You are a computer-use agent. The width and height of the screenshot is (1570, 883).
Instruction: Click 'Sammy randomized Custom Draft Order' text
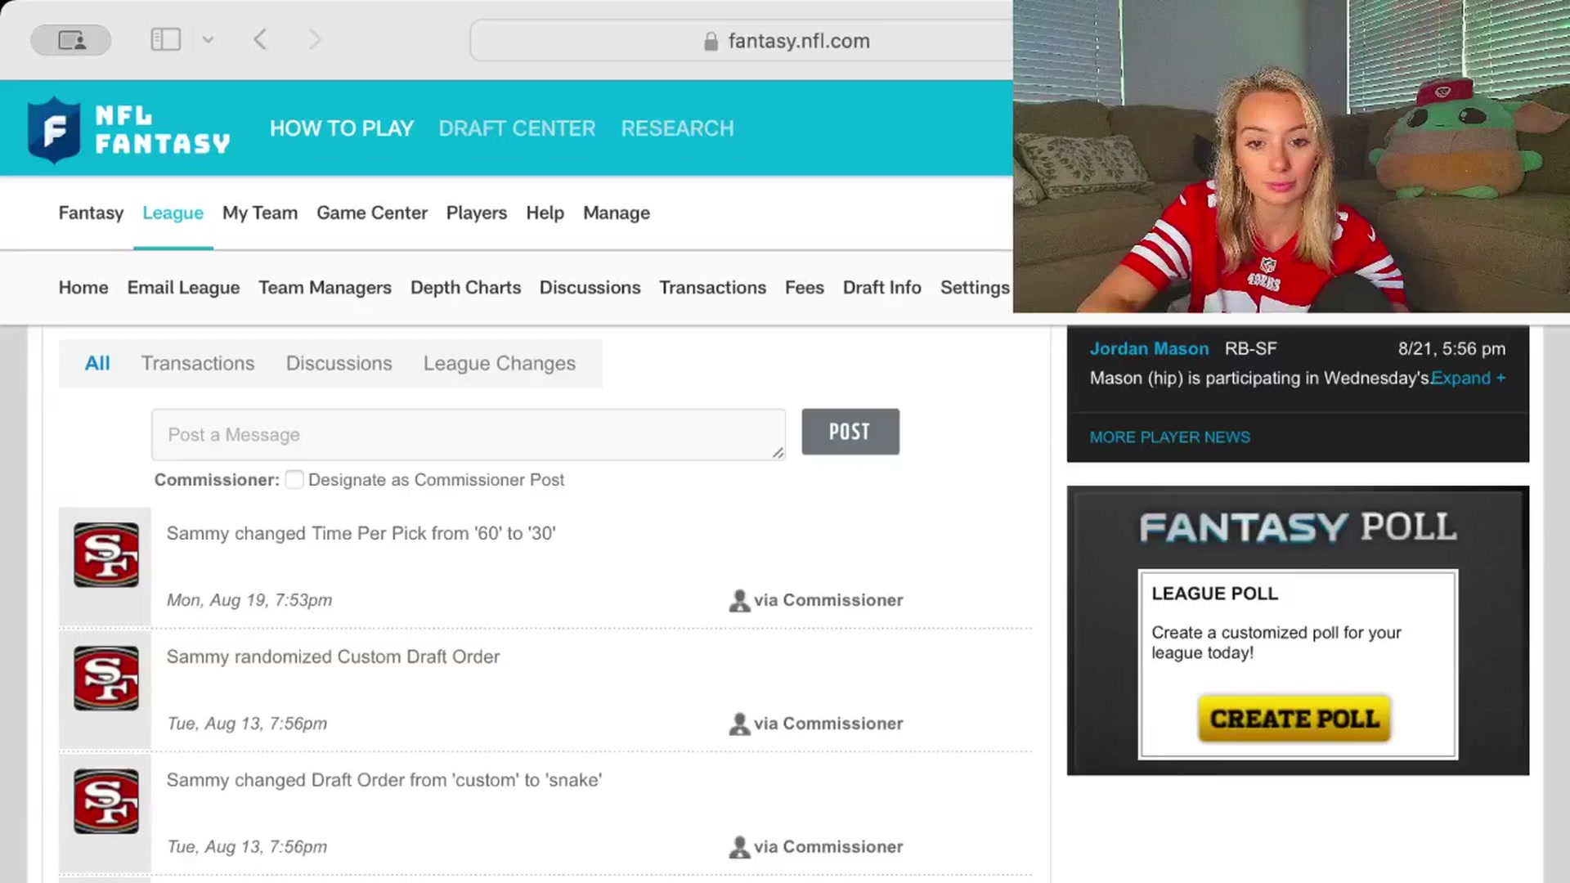(x=333, y=657)
